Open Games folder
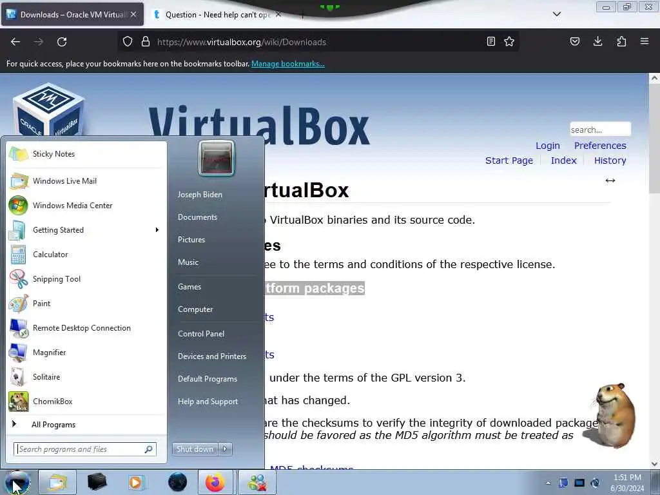 (189, 287)
